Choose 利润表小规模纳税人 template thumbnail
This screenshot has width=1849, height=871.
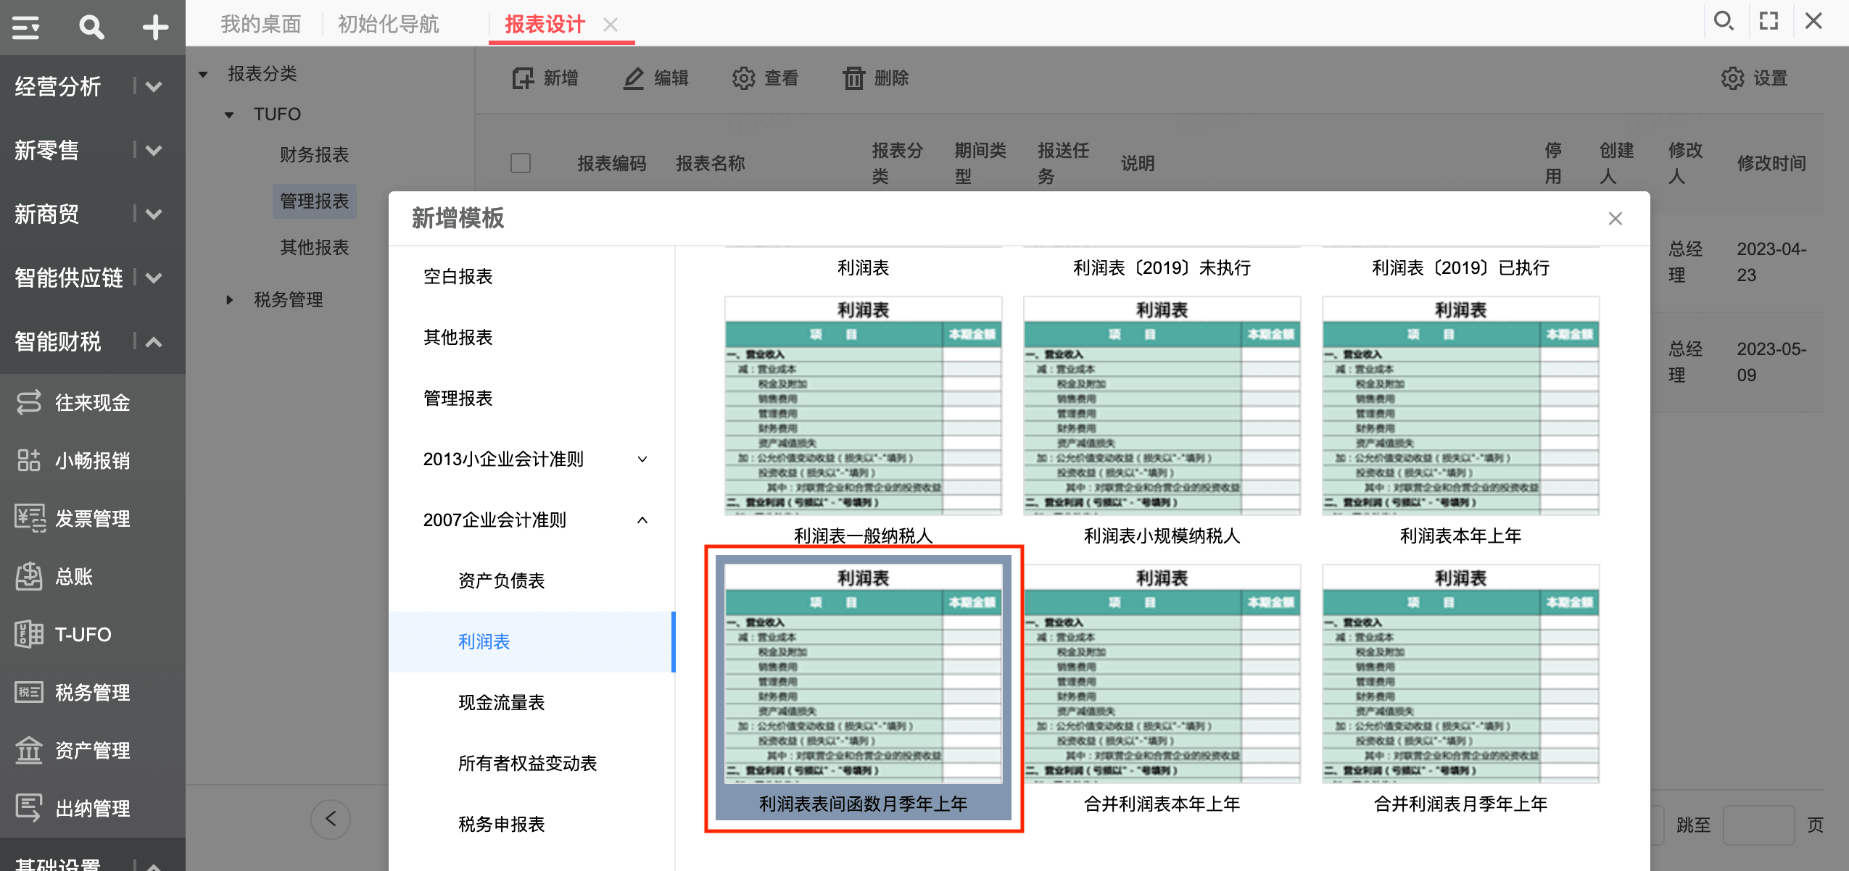click(x=1162, y=406)
